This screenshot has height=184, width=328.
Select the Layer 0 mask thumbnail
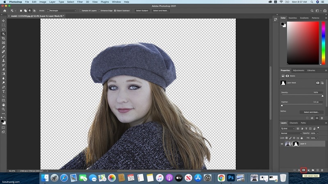[296, 144]
